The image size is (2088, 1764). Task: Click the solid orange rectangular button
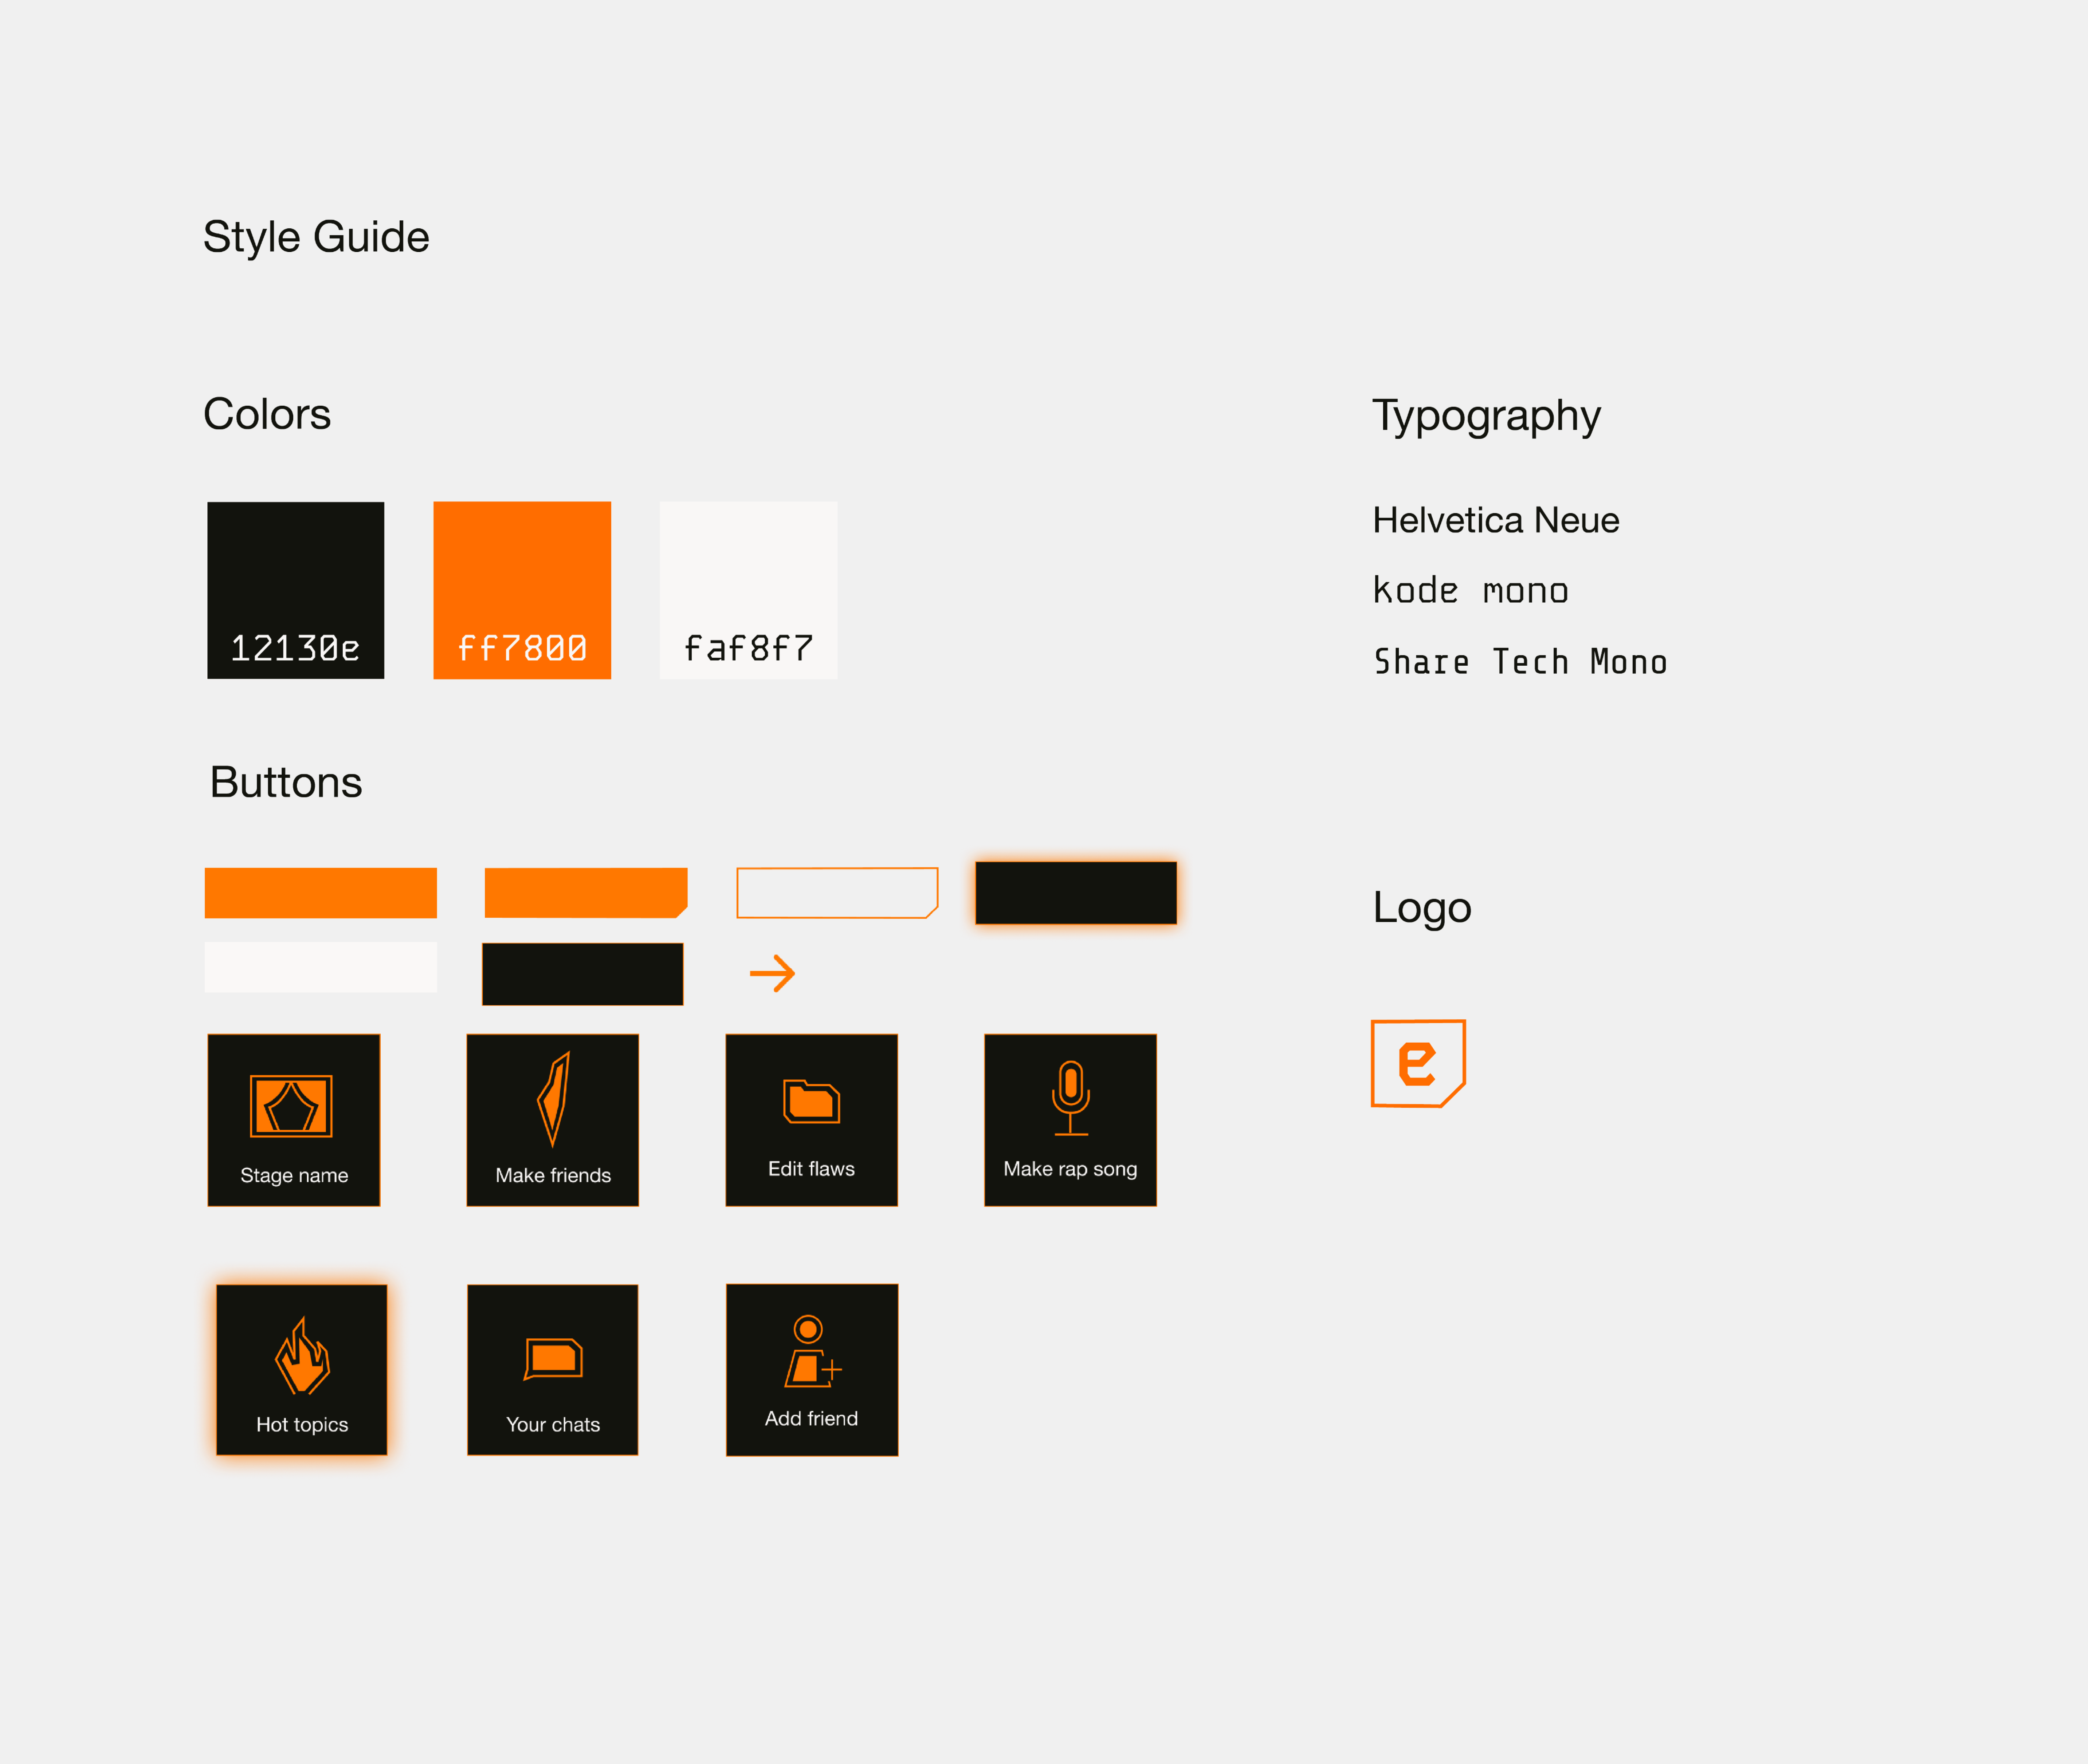click(321, 893)
